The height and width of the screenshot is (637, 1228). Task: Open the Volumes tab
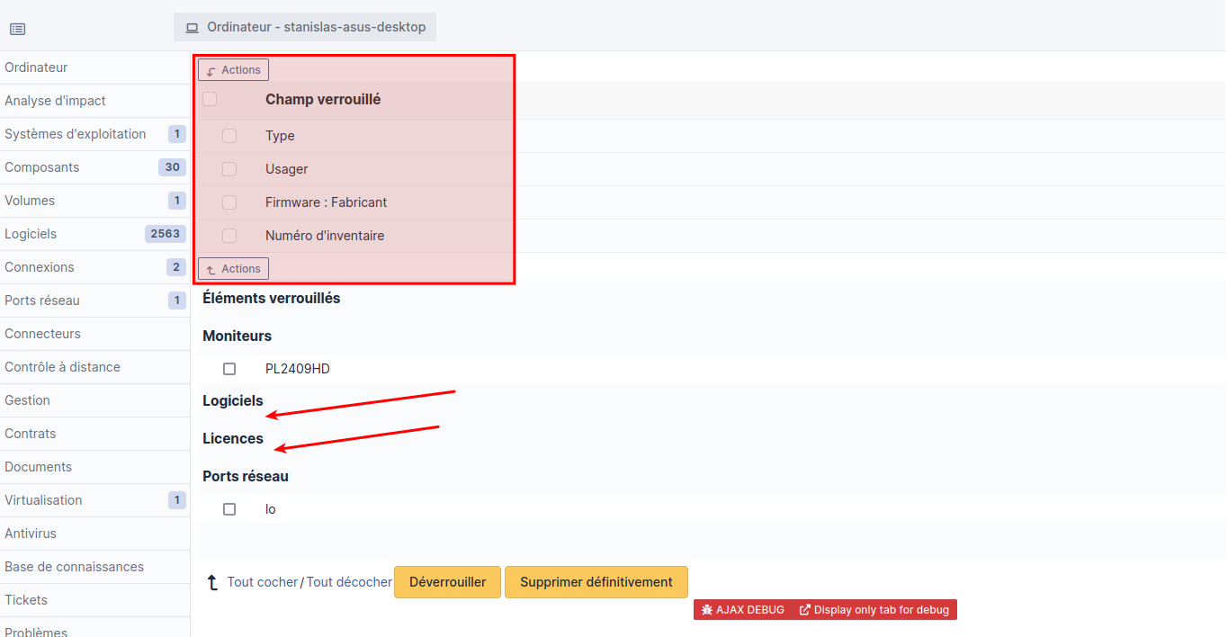[94, 201]
